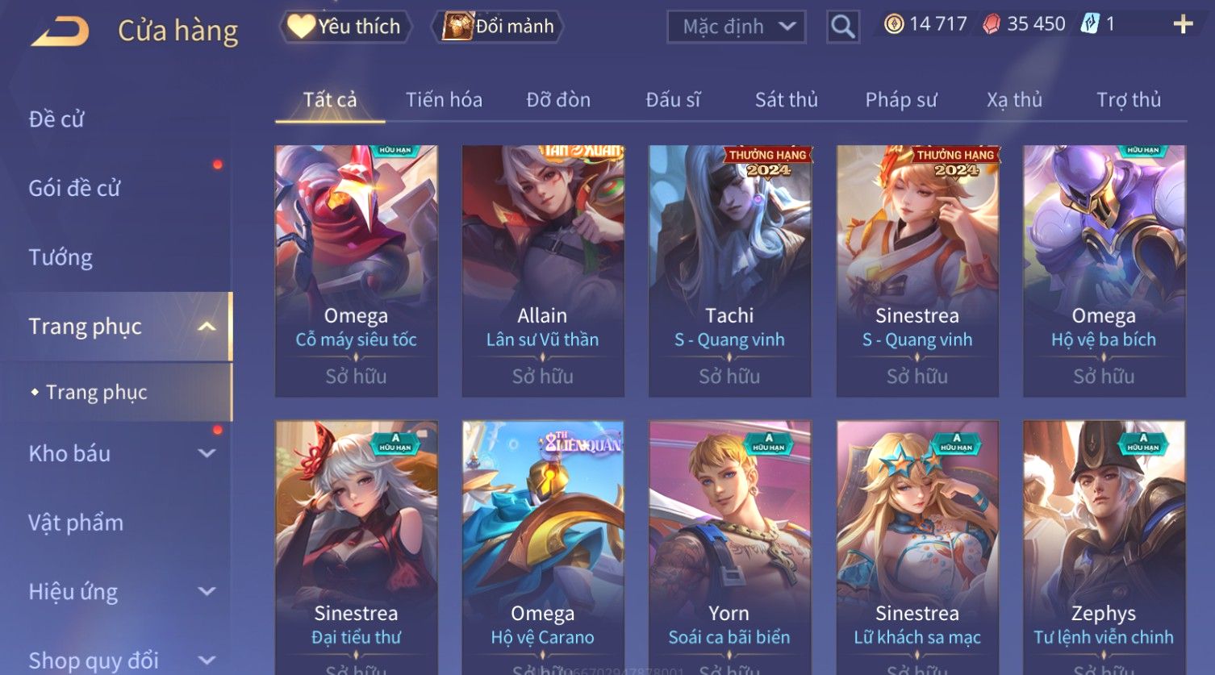
Task: Switch to the Pháp sư tab
Action: pos(901,100)
